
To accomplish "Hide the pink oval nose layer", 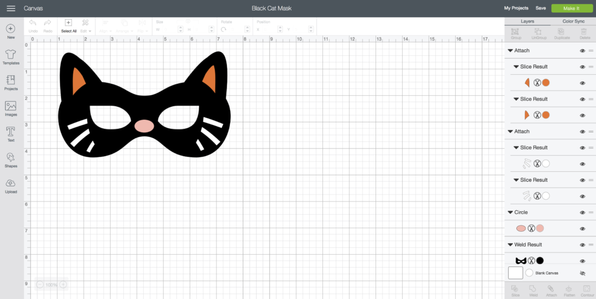I will 582,229.
